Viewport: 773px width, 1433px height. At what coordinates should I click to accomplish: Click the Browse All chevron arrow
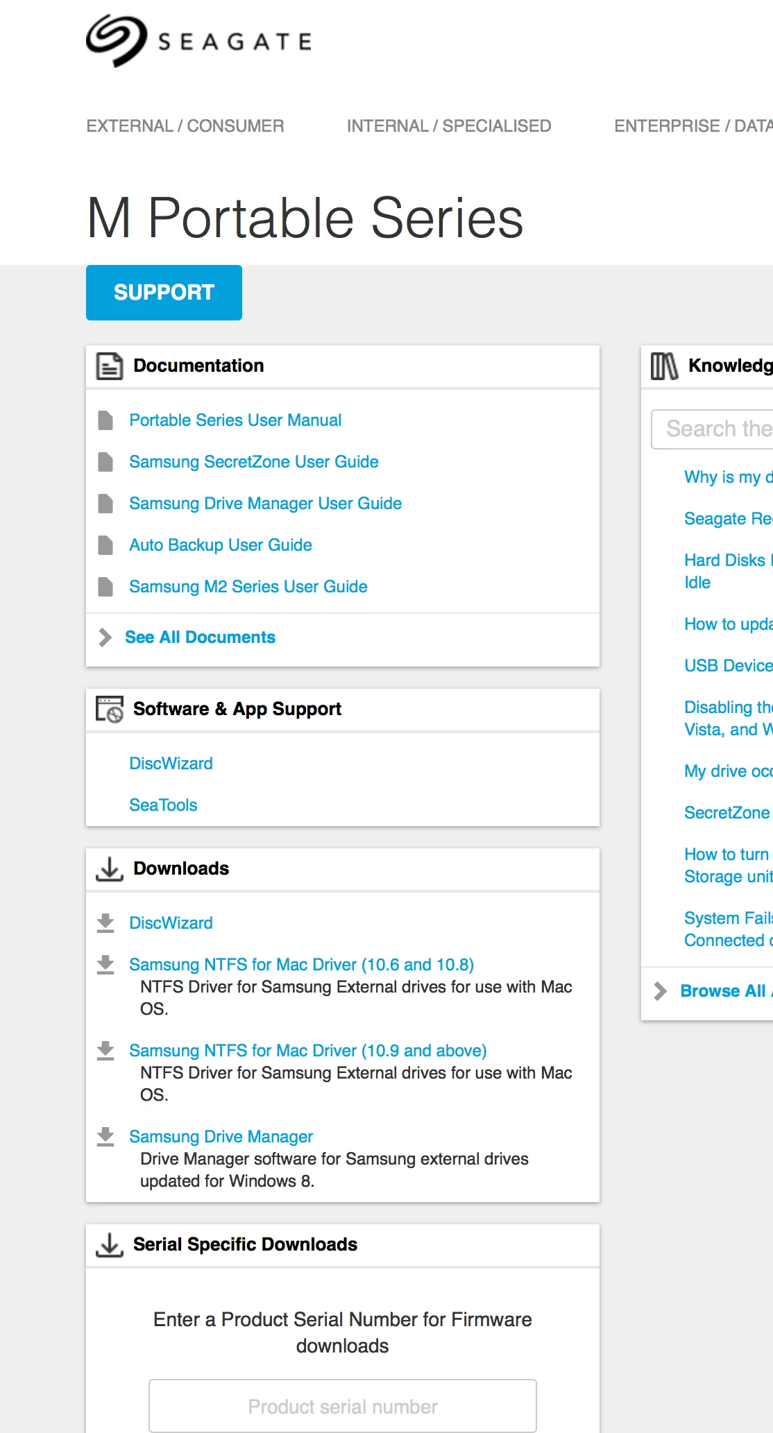click(661, 991)
